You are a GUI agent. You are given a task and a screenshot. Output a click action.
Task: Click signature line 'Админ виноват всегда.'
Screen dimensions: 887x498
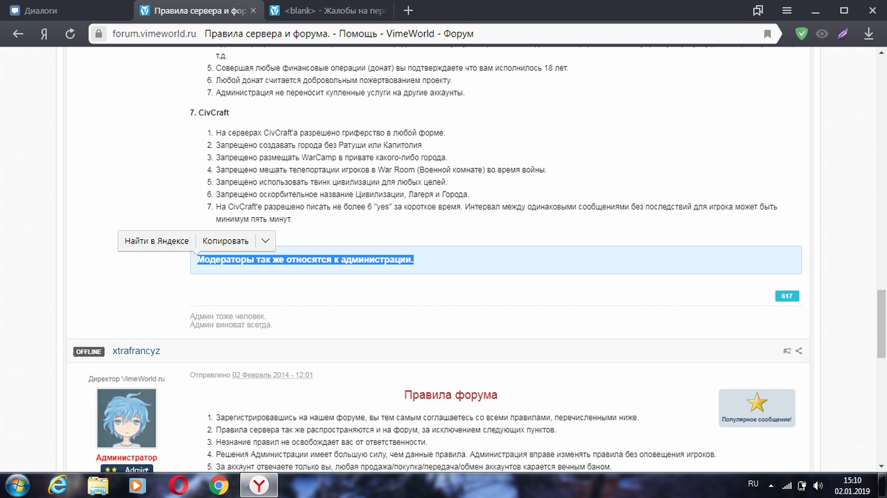tap(231, 324)
